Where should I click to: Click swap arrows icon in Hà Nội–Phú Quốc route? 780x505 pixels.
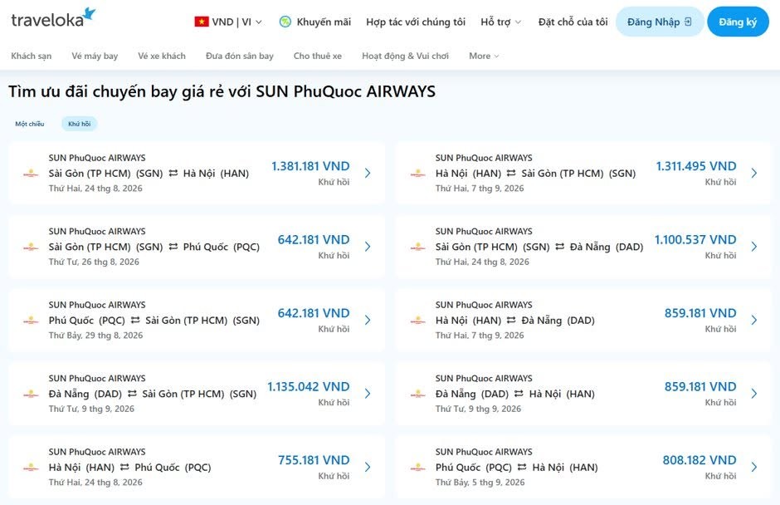click(x=124, y=467)
